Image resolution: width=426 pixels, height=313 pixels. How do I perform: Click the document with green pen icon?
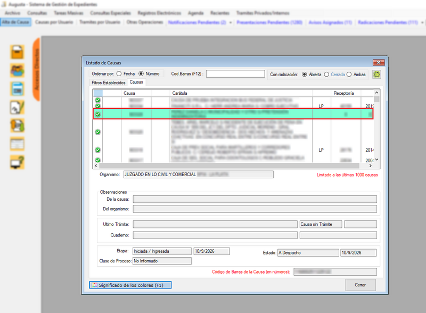(17, 108)
